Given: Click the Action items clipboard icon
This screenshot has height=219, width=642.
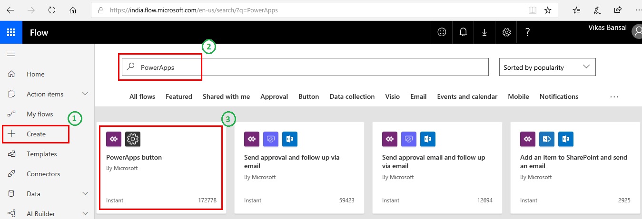Looking at the screenshot, I should point(11,94).
